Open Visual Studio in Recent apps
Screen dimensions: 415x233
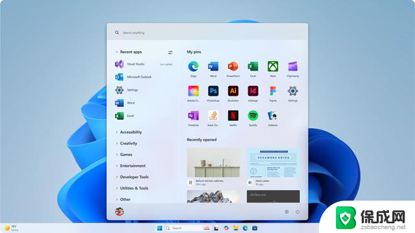point(144,64)
